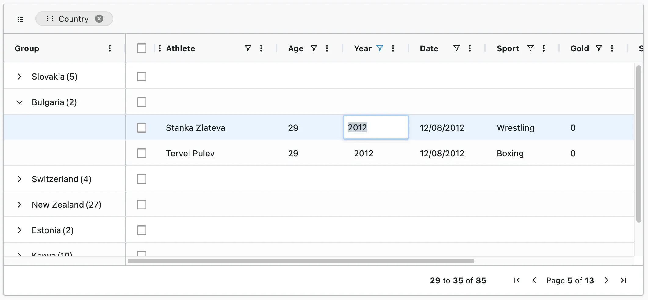Check the Stanka Zlateva row checkbox

point(142,128)
